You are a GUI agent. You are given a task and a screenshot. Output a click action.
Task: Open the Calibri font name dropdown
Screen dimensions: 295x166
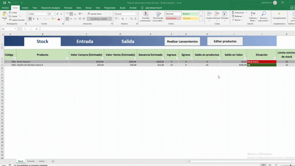(47, 14)
